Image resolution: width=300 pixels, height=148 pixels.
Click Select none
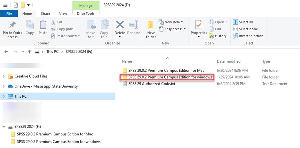245,29
